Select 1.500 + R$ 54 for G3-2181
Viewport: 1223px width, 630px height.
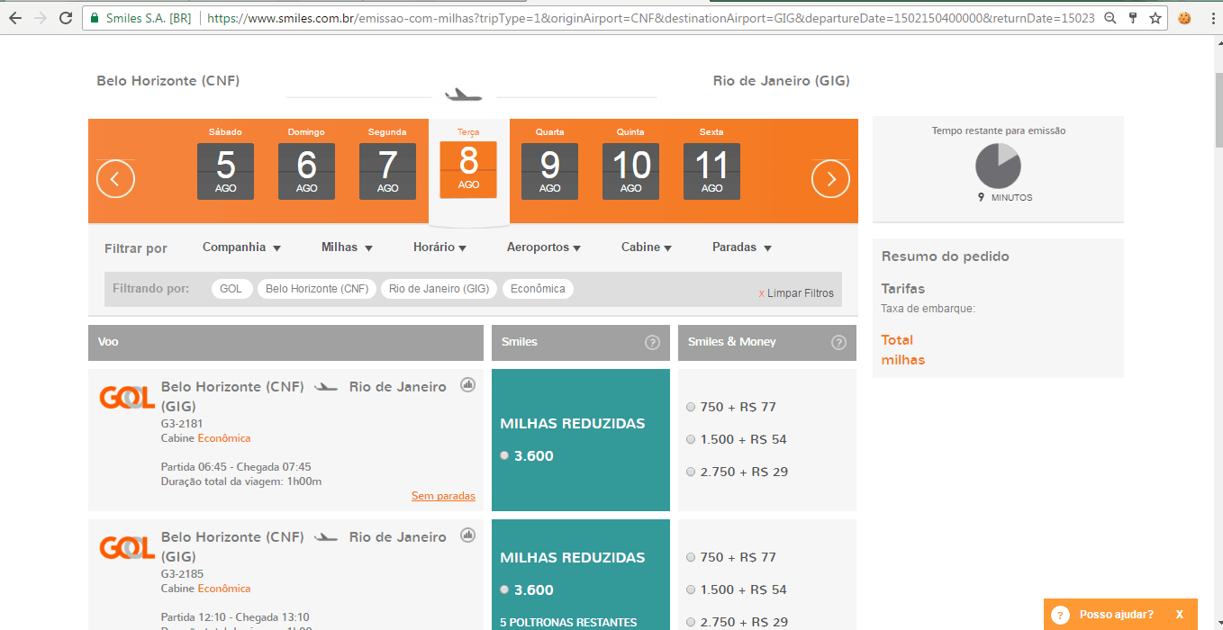(x=691, y=439)
